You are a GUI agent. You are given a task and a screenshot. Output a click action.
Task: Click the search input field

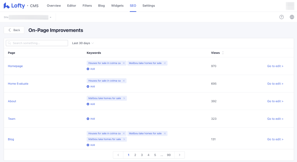point(37,43)
